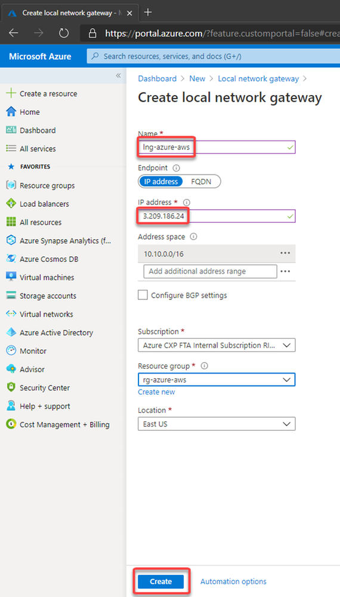Open All services in the sidebar menu

click(38, 148)
